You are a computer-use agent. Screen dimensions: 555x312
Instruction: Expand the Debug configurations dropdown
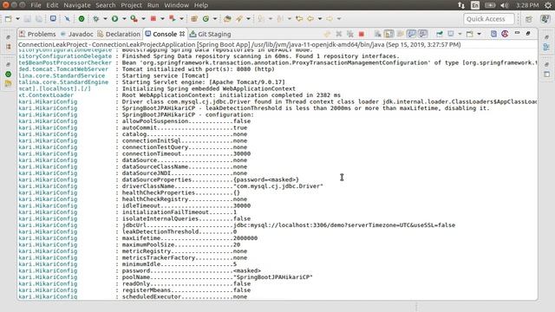(x=105, y=19)
